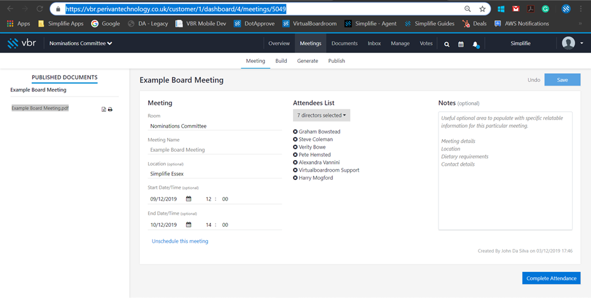The image size is (591, 298).
Task: Click the Notes text area
Action: [x=505, y=171]
